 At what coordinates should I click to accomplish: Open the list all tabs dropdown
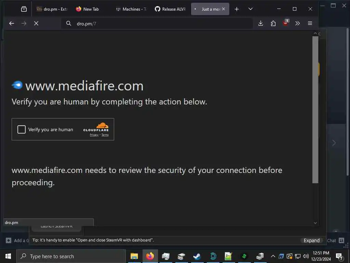(x=251, y=9)
